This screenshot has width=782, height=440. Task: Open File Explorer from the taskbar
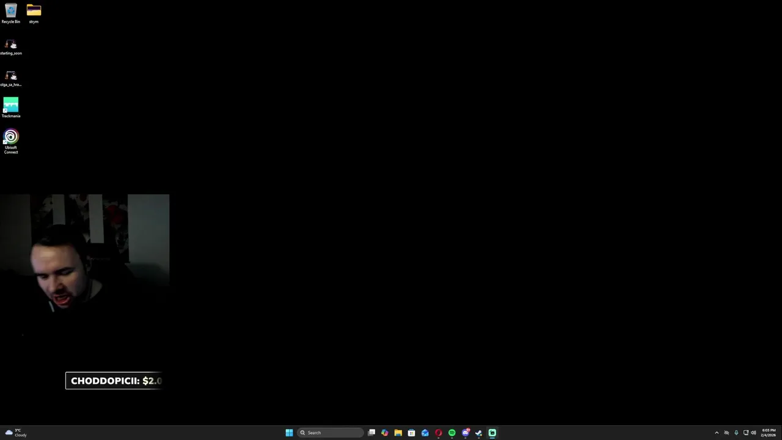(398, 433)
